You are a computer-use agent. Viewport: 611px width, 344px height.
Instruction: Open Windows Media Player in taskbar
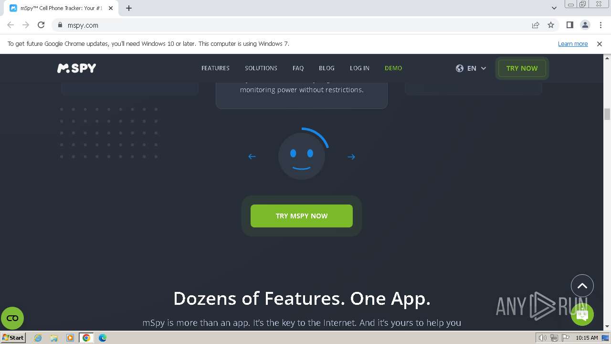[x=70, y=338]
